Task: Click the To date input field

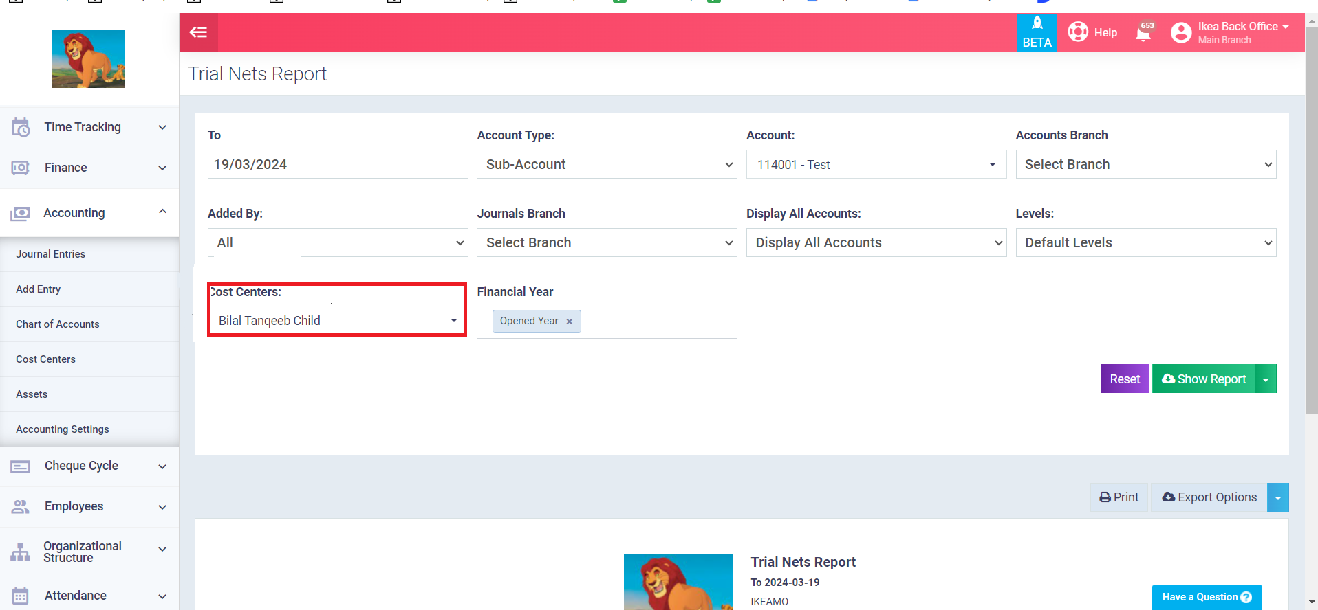Action: tap(337, 165)
